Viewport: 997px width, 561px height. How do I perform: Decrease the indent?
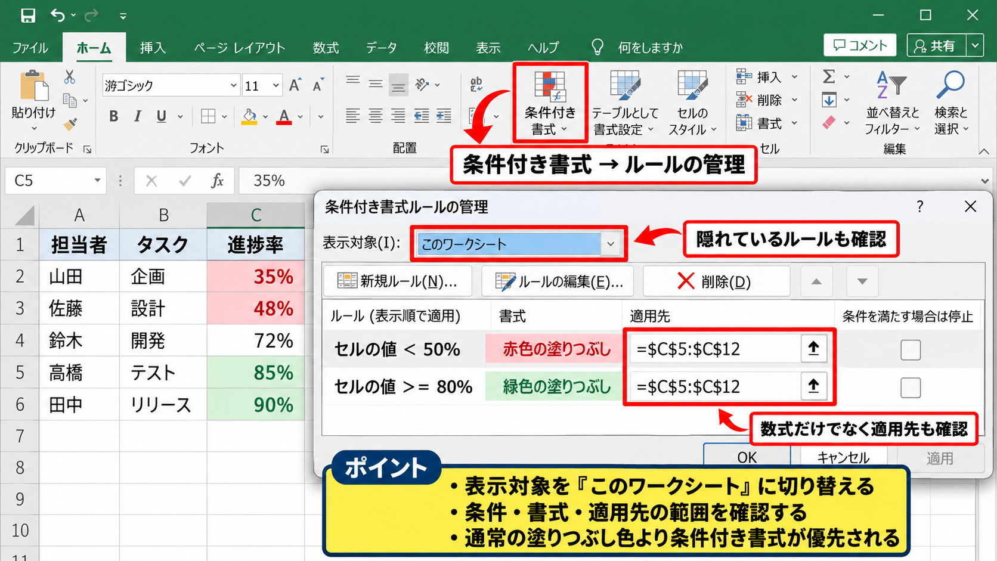point(422,116)
